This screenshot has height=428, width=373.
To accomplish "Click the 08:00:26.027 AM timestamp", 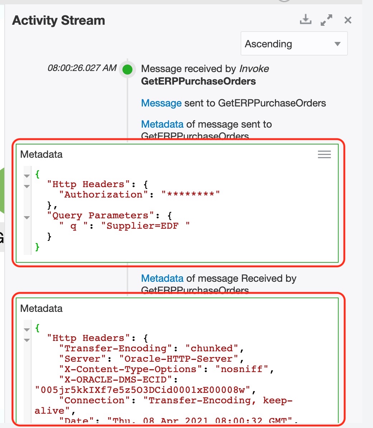I will [x=82, y=68].
